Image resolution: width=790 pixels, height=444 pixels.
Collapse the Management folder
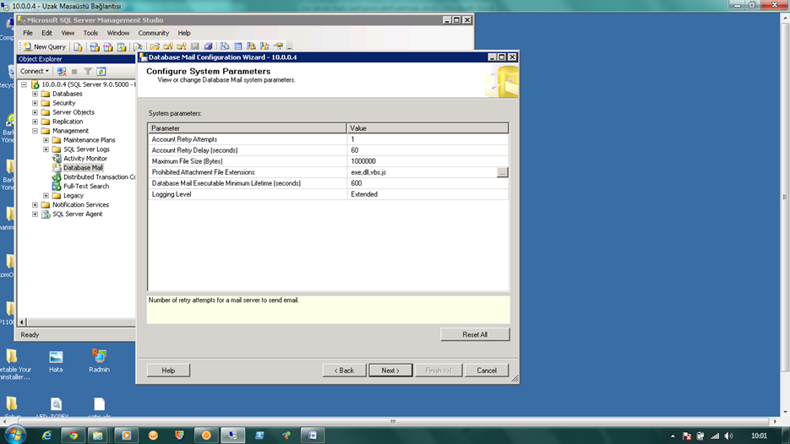click(x=35, y=131)
